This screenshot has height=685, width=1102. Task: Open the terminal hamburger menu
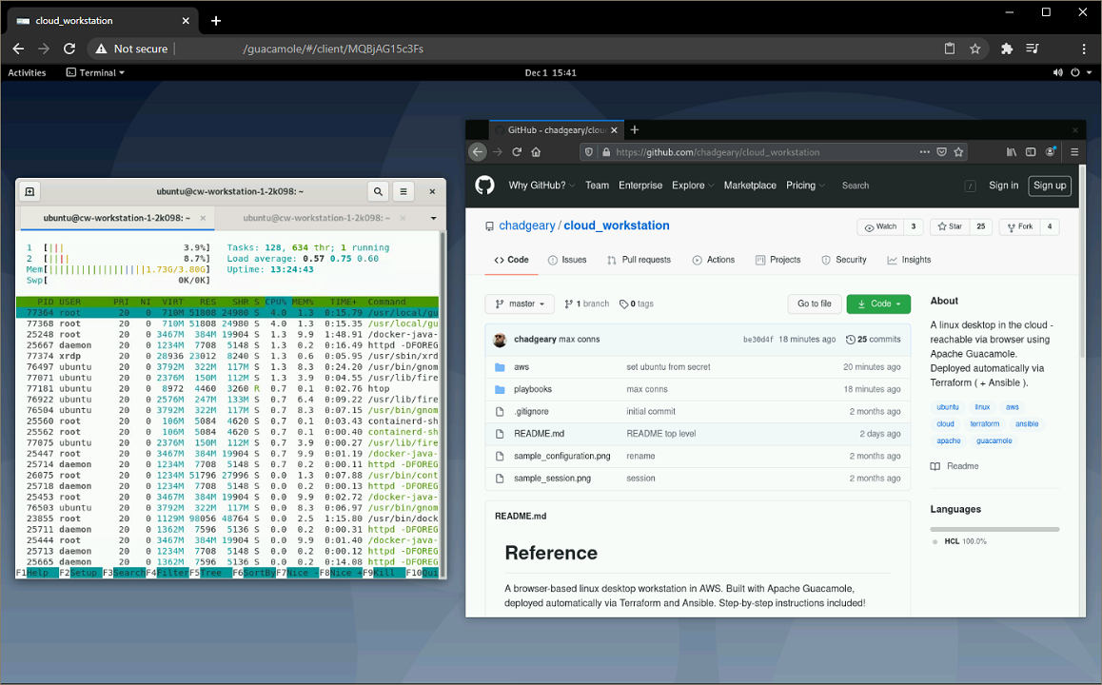click(x=403, y=191)
